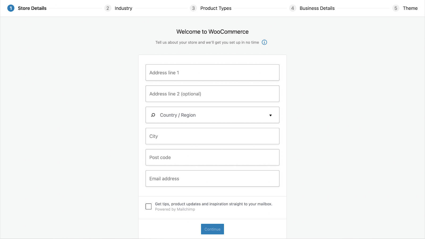425x239 pixels.
Task: Click the City input field
Action: pos(212,136)
